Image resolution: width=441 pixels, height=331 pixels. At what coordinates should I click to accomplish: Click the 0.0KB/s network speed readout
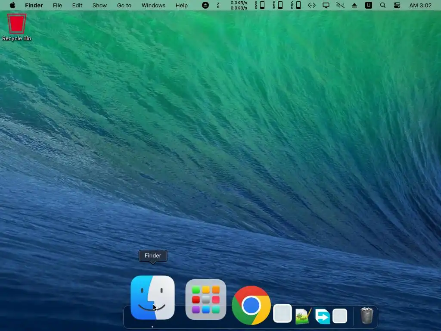[239, 5]
